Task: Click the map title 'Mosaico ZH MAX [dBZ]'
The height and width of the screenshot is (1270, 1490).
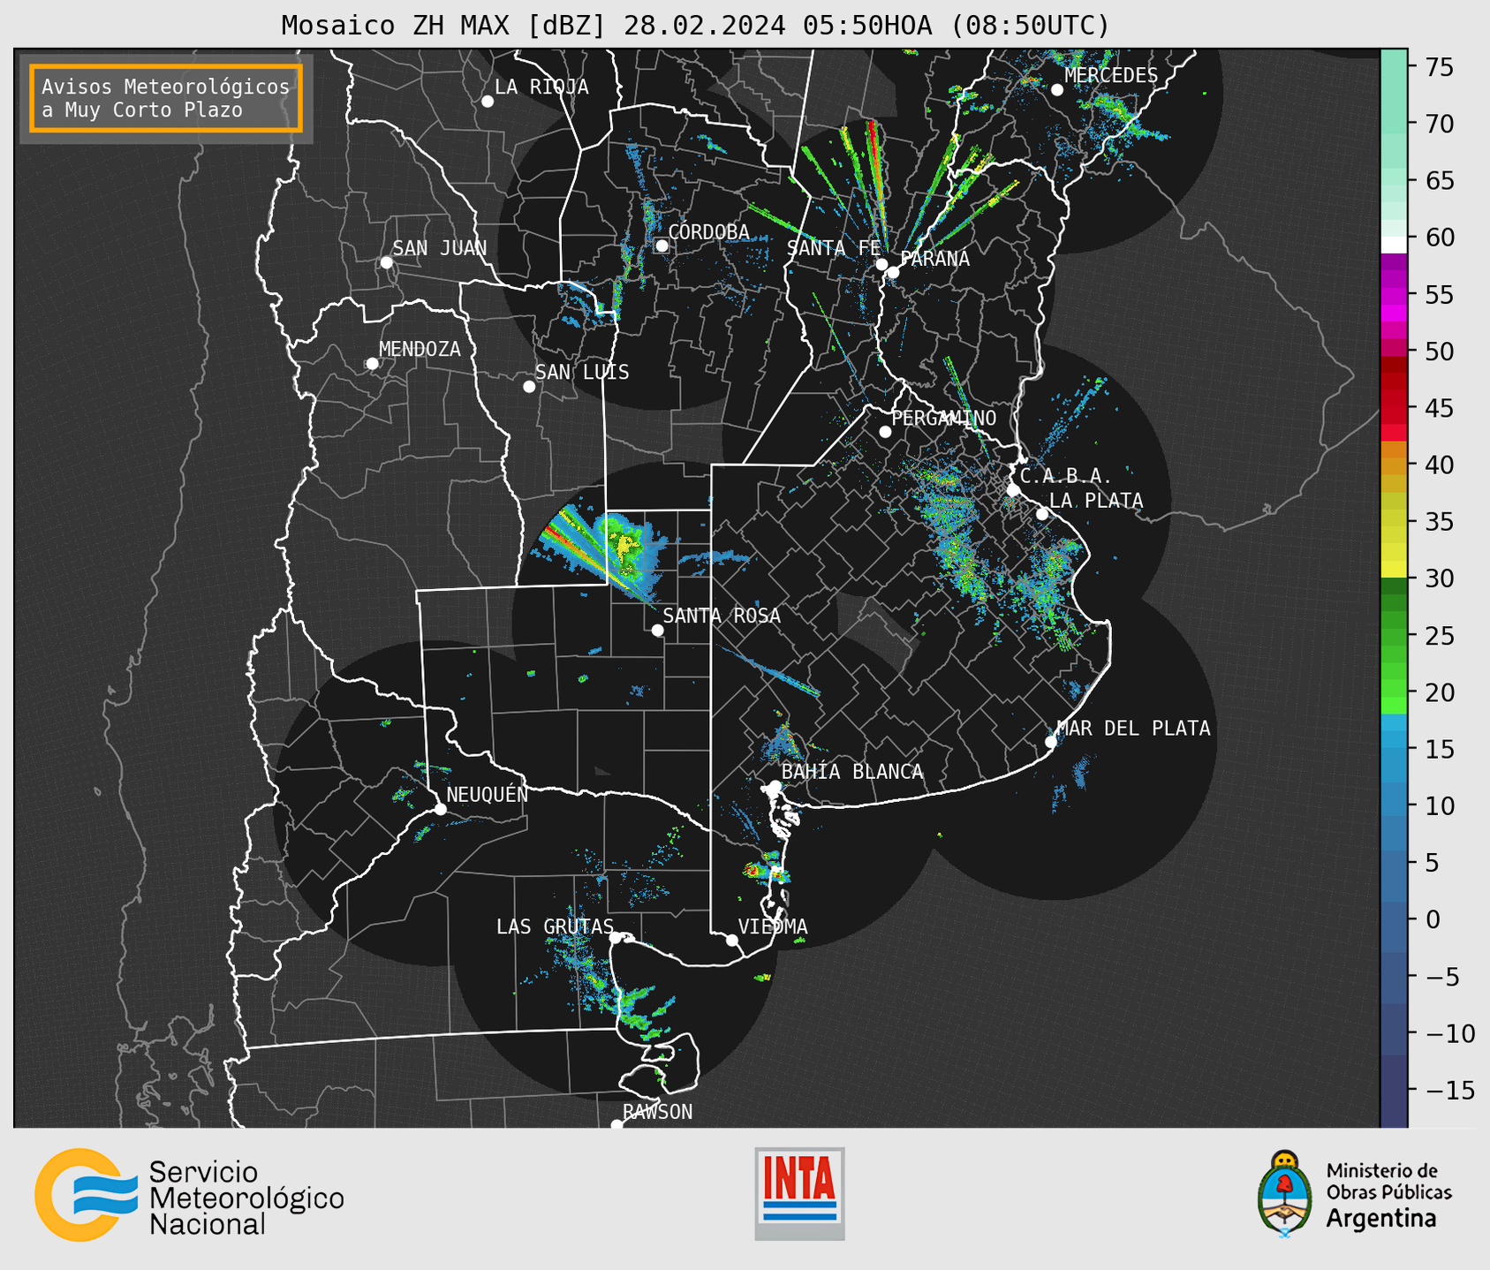Action: [444, 26]
